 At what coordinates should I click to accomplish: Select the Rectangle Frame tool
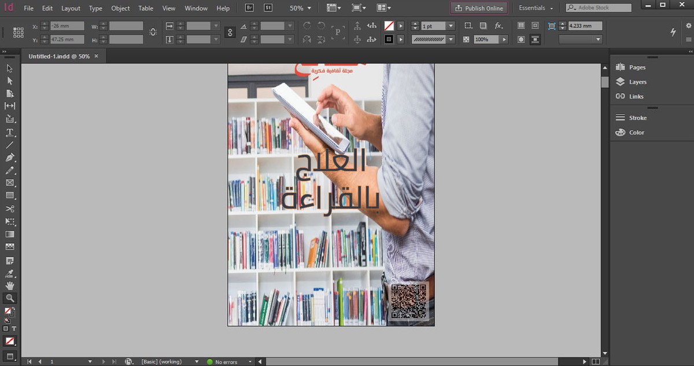[x=10, y=183]
